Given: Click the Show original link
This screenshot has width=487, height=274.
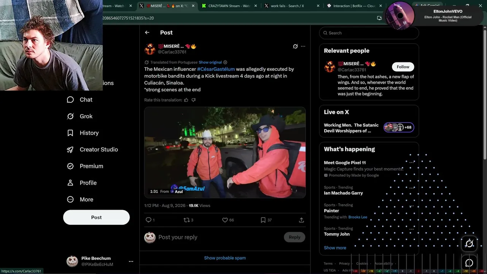Looking at the screenshot, I should (x=210, y=62).
